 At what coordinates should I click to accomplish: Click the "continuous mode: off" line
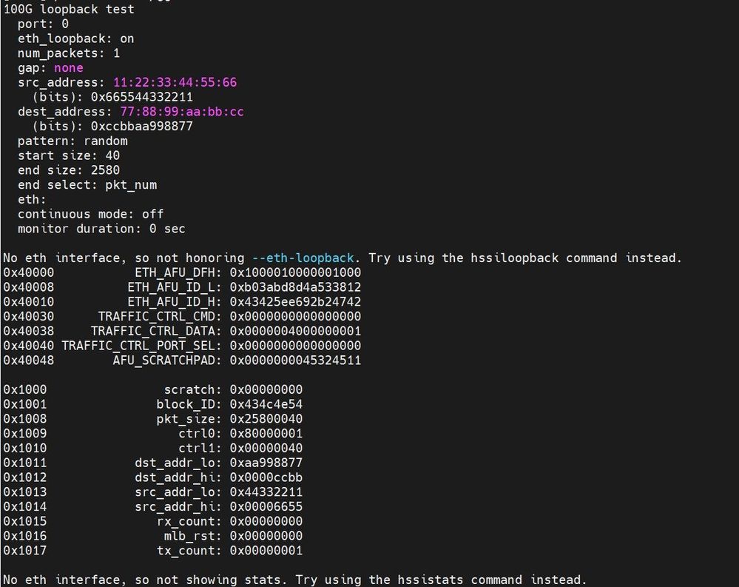90,214
